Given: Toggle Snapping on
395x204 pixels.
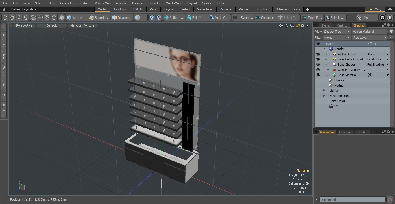Looking at the screenshot, I should tap(265, 18).
